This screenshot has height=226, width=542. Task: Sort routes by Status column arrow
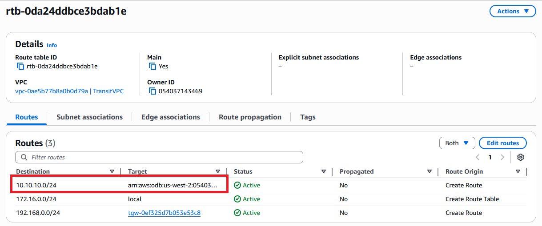(324, 171)
